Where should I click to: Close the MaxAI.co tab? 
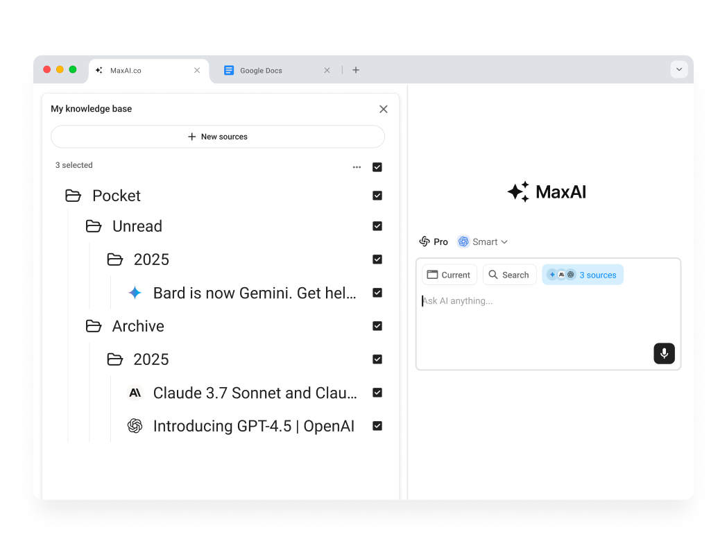coord(197,70)
